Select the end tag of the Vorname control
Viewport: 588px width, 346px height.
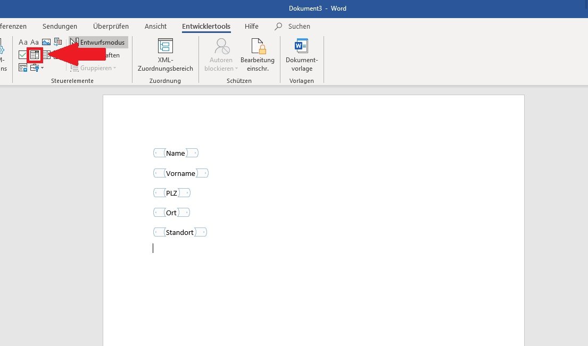[x=202, y=173]
